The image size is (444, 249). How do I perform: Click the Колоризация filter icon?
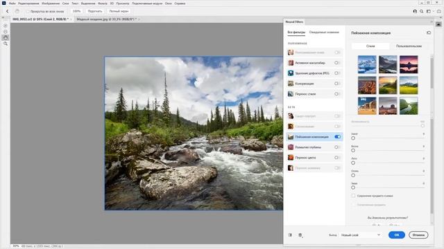[x=291, y=84]
